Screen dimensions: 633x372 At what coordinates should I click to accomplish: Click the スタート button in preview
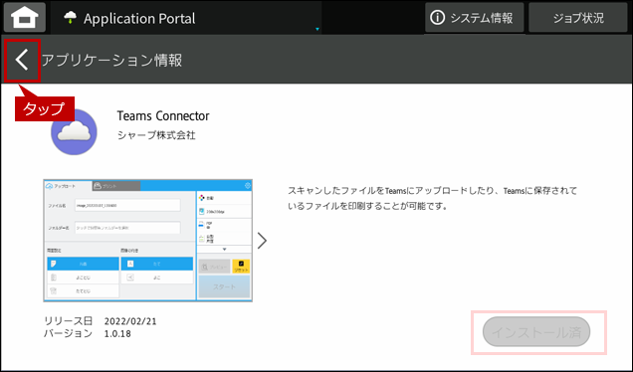[224, 286]
